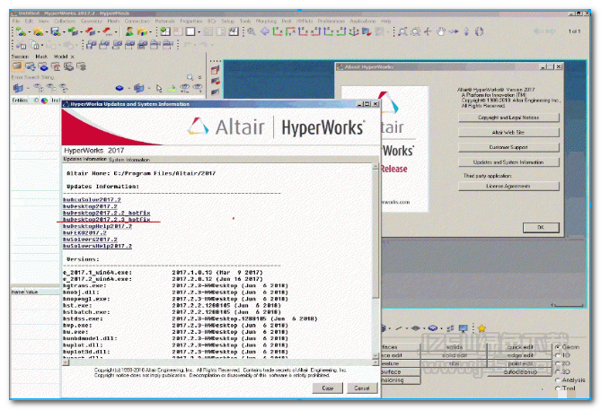Click the browser search magnifier icon
This screenshot has height=410, width=601.
point(190,77)
